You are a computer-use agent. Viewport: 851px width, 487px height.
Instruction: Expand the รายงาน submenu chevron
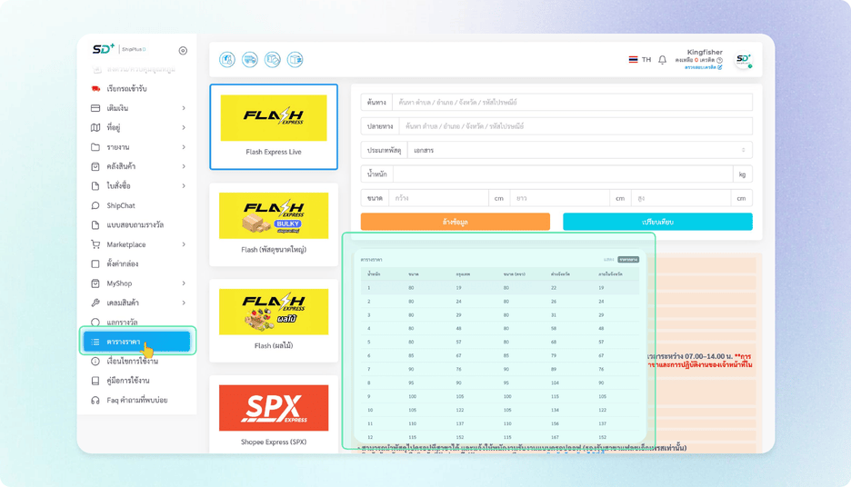tap(184, 147)
